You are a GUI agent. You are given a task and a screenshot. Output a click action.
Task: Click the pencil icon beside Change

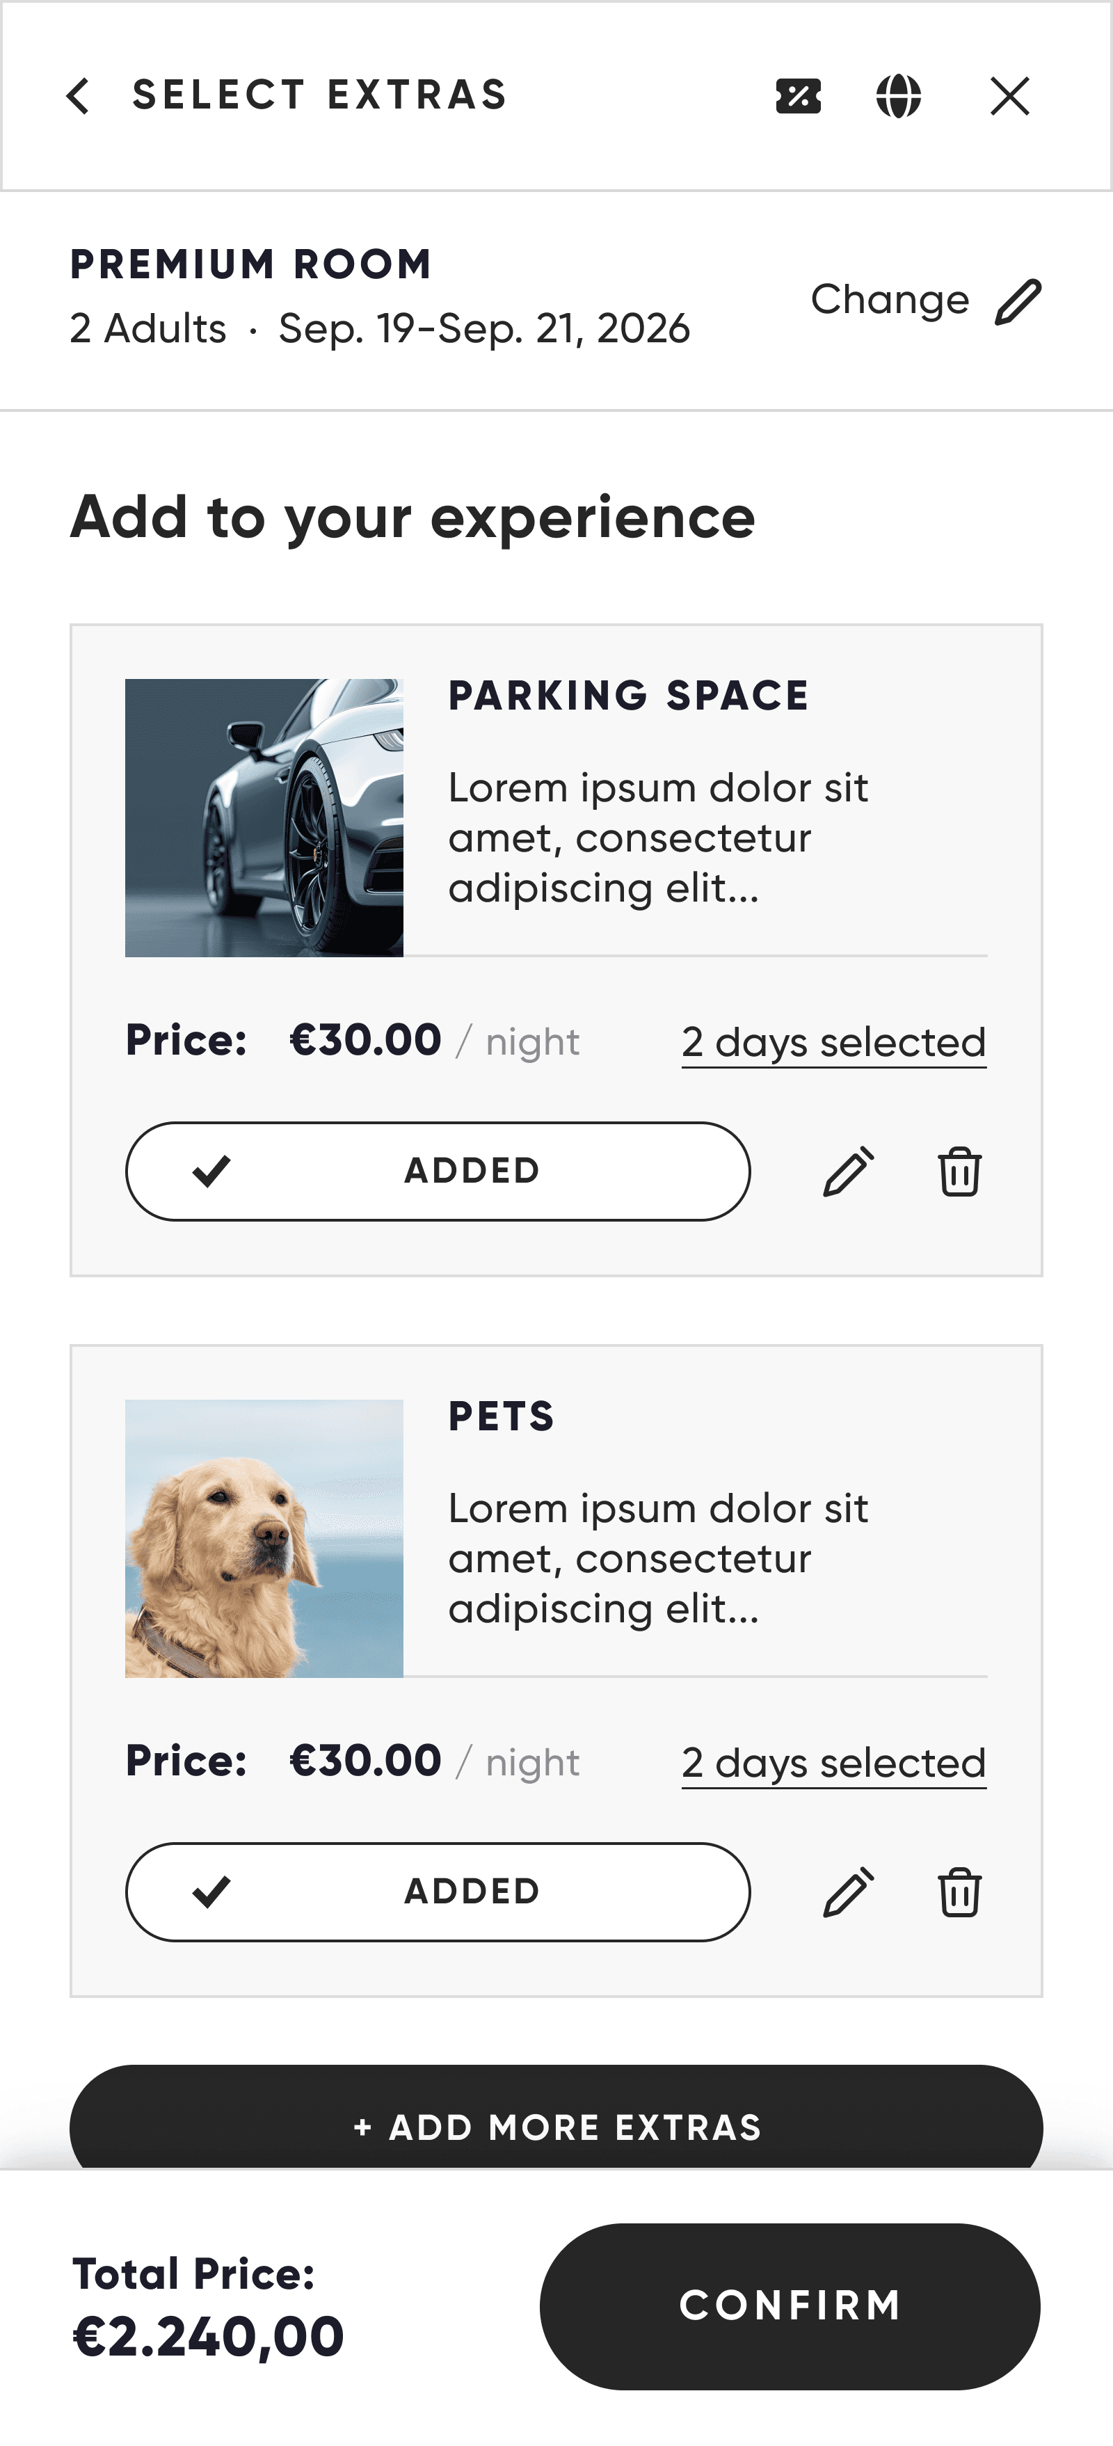click(x=1018, y=302)
